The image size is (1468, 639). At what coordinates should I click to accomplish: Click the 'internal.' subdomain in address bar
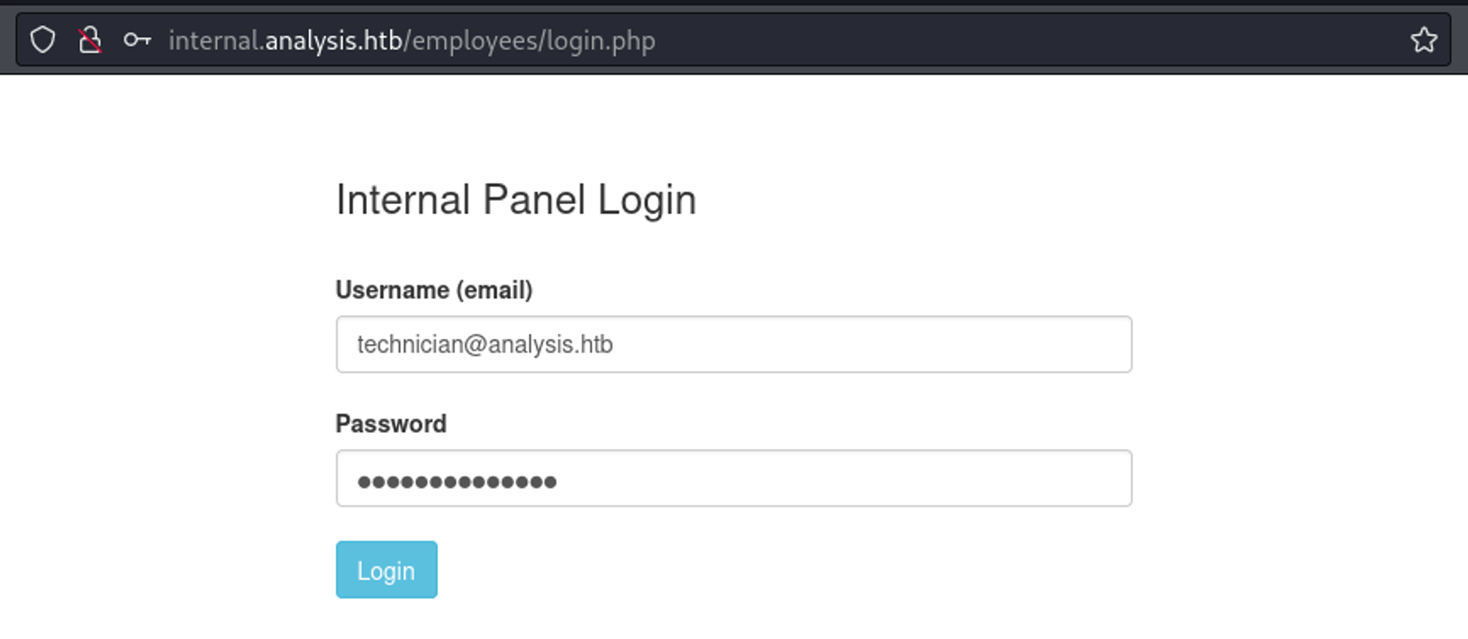coord(215,40)
